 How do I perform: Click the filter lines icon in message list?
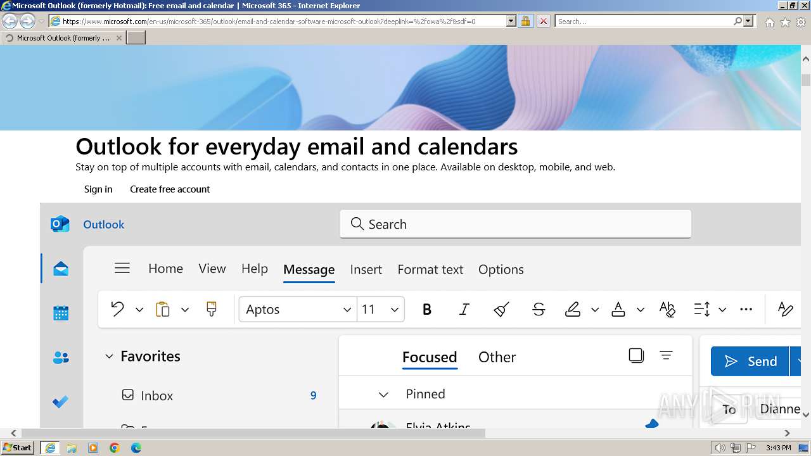(666, 355)
